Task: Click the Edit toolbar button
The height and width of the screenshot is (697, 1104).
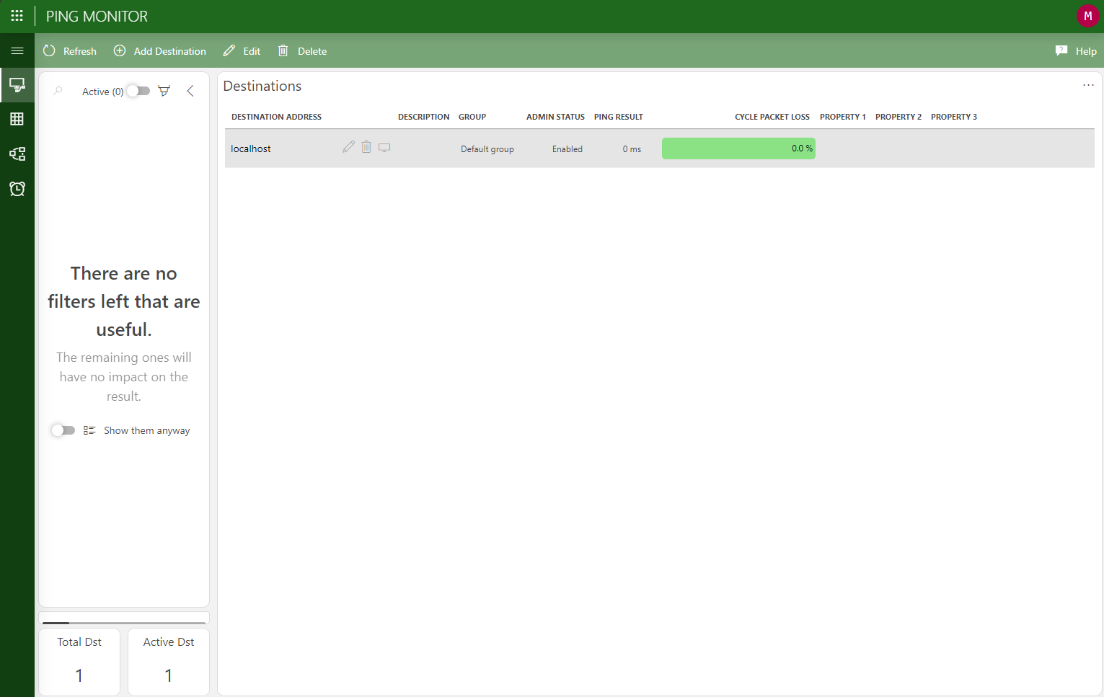Action: click(x=242, y=51)
